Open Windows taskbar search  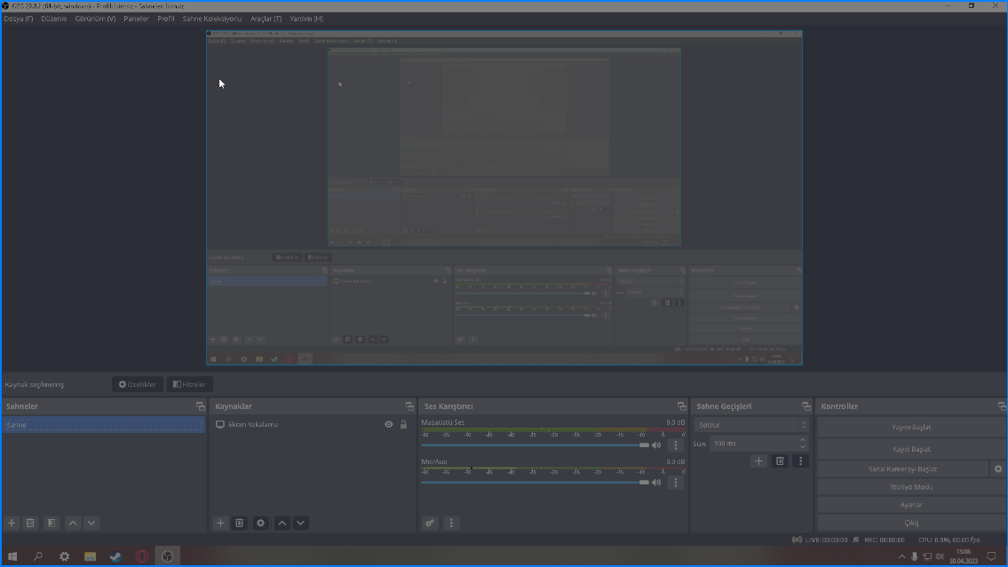point(38,556)
